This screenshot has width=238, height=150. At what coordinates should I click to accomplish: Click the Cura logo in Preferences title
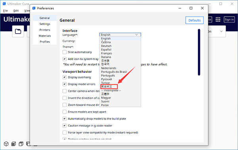click(34, 8)
